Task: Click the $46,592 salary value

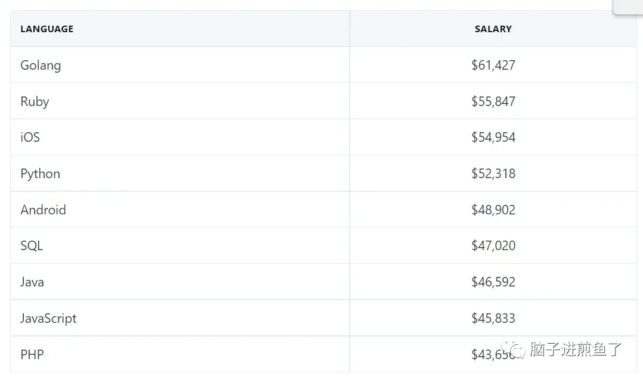Action: click(493, 282)
